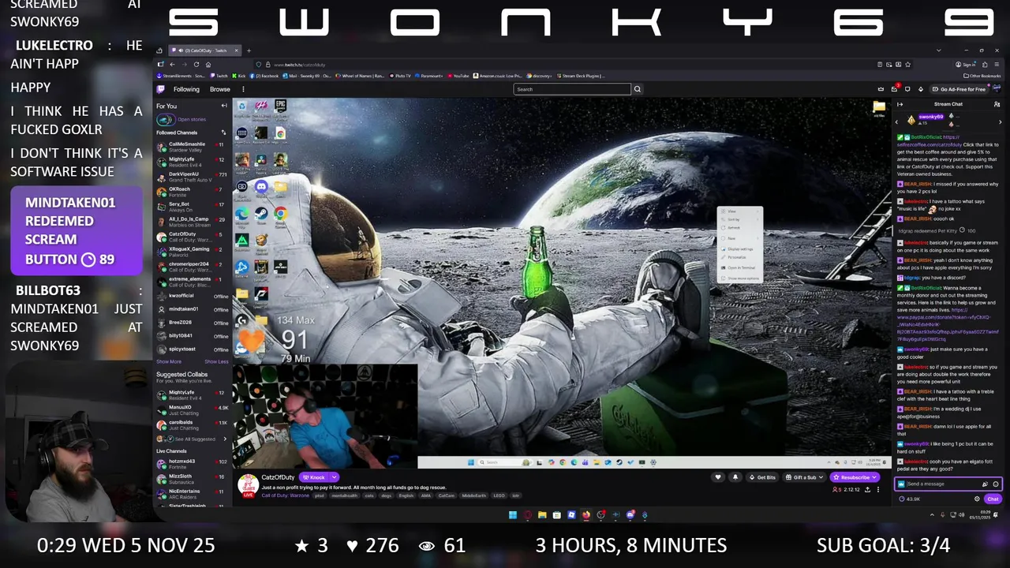
Task: Open chat settings gear
Action: tap(977, 499)
